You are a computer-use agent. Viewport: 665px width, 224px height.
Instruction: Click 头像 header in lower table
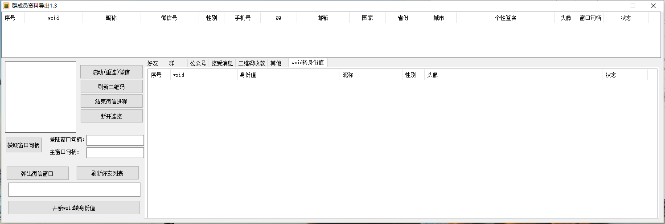pyautogui.click(x=513, y=75)
